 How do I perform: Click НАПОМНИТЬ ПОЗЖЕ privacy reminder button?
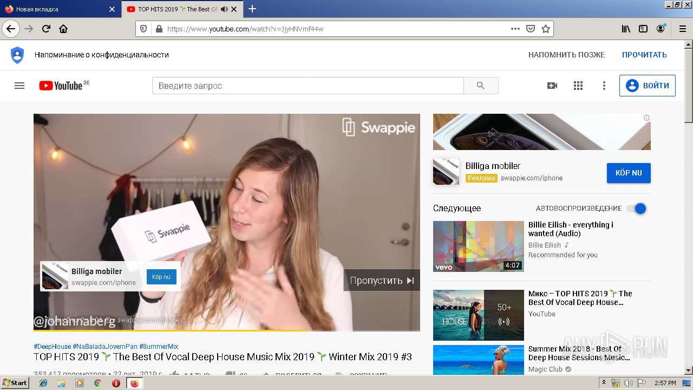tap(566, 55)
